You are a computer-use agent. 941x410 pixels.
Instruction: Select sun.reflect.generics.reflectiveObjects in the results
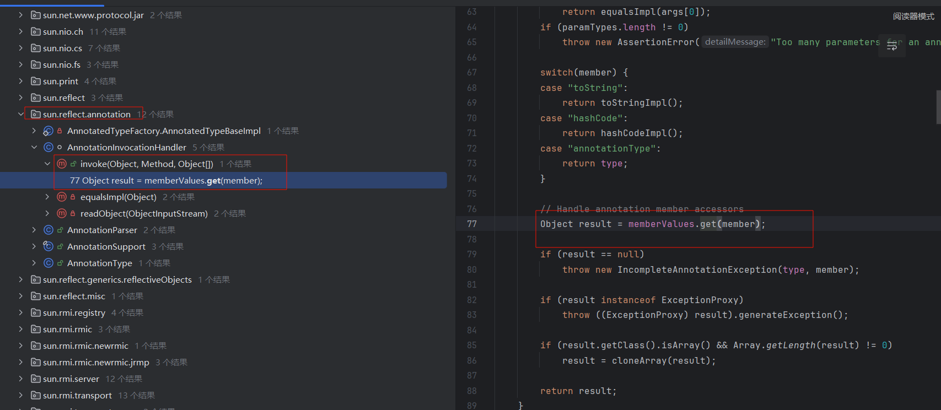pos(117,279)
